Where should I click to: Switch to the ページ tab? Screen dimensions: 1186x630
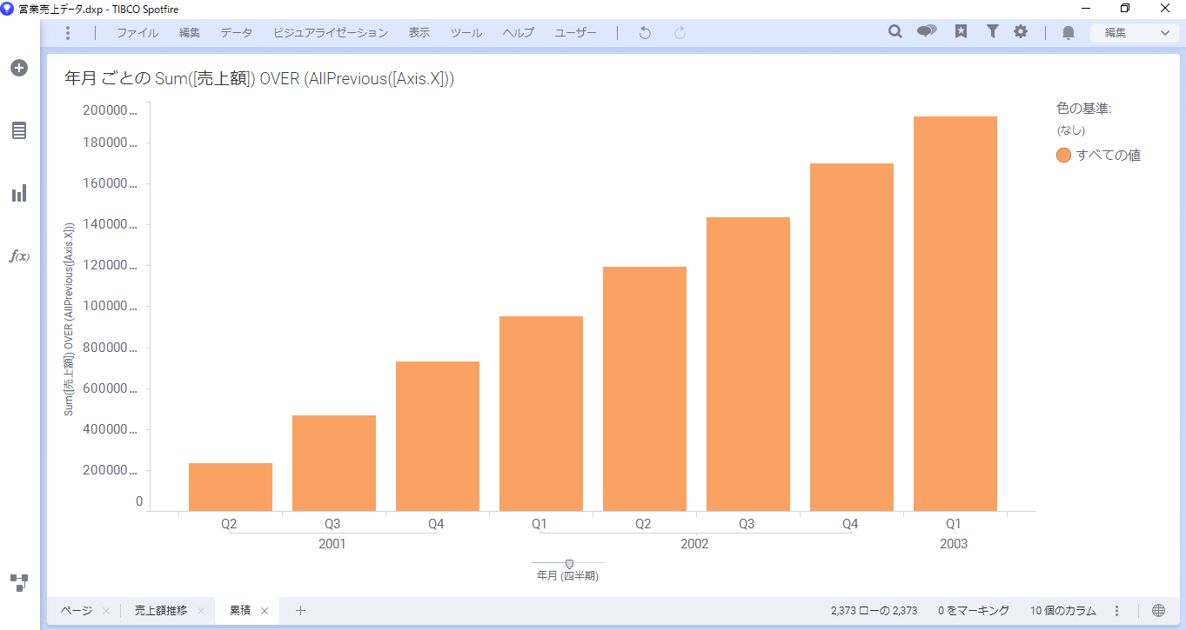[76, 611]
